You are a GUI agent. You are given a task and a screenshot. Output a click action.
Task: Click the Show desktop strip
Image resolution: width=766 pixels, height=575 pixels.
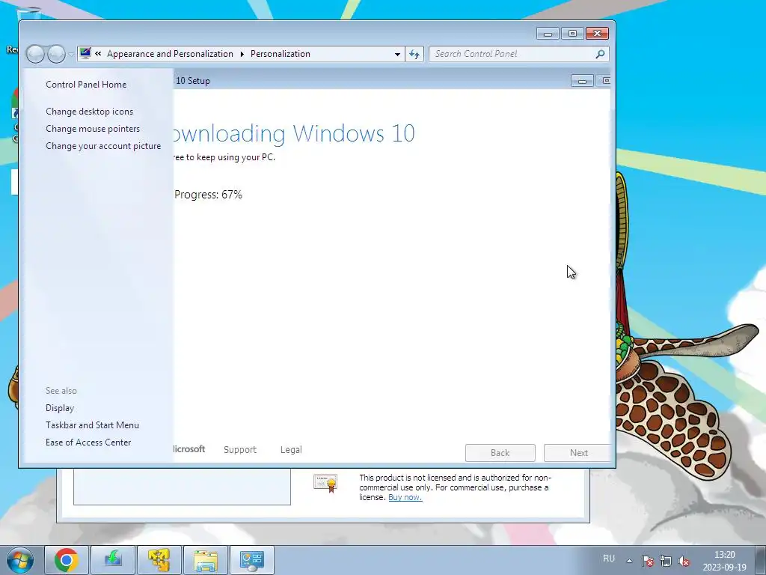(761, 560)
